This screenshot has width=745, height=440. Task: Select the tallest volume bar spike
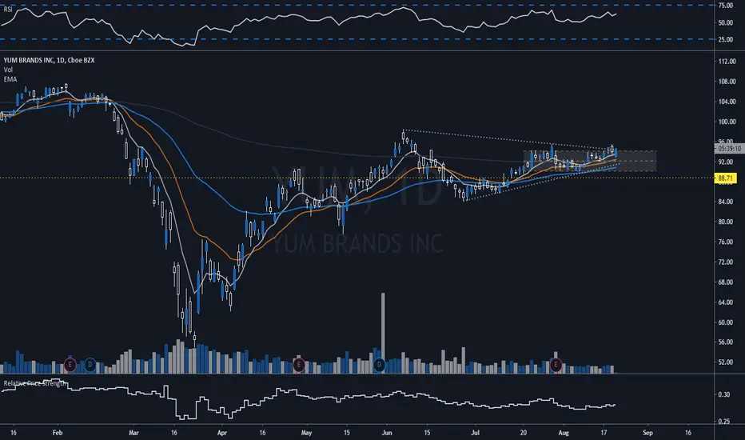click(x=383, y=333)
